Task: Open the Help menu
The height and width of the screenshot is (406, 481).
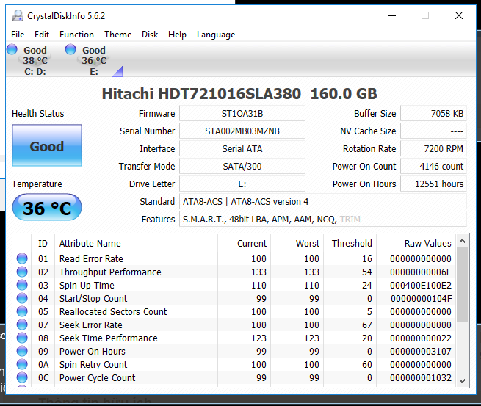Action: (x=177, y=35)
